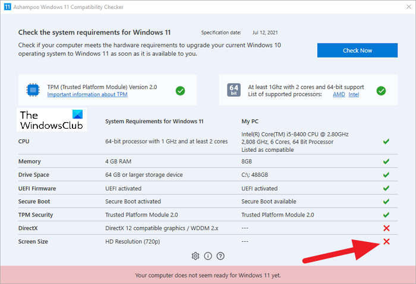
Task: Click the Check Now button
Action: tap(357, 50)
